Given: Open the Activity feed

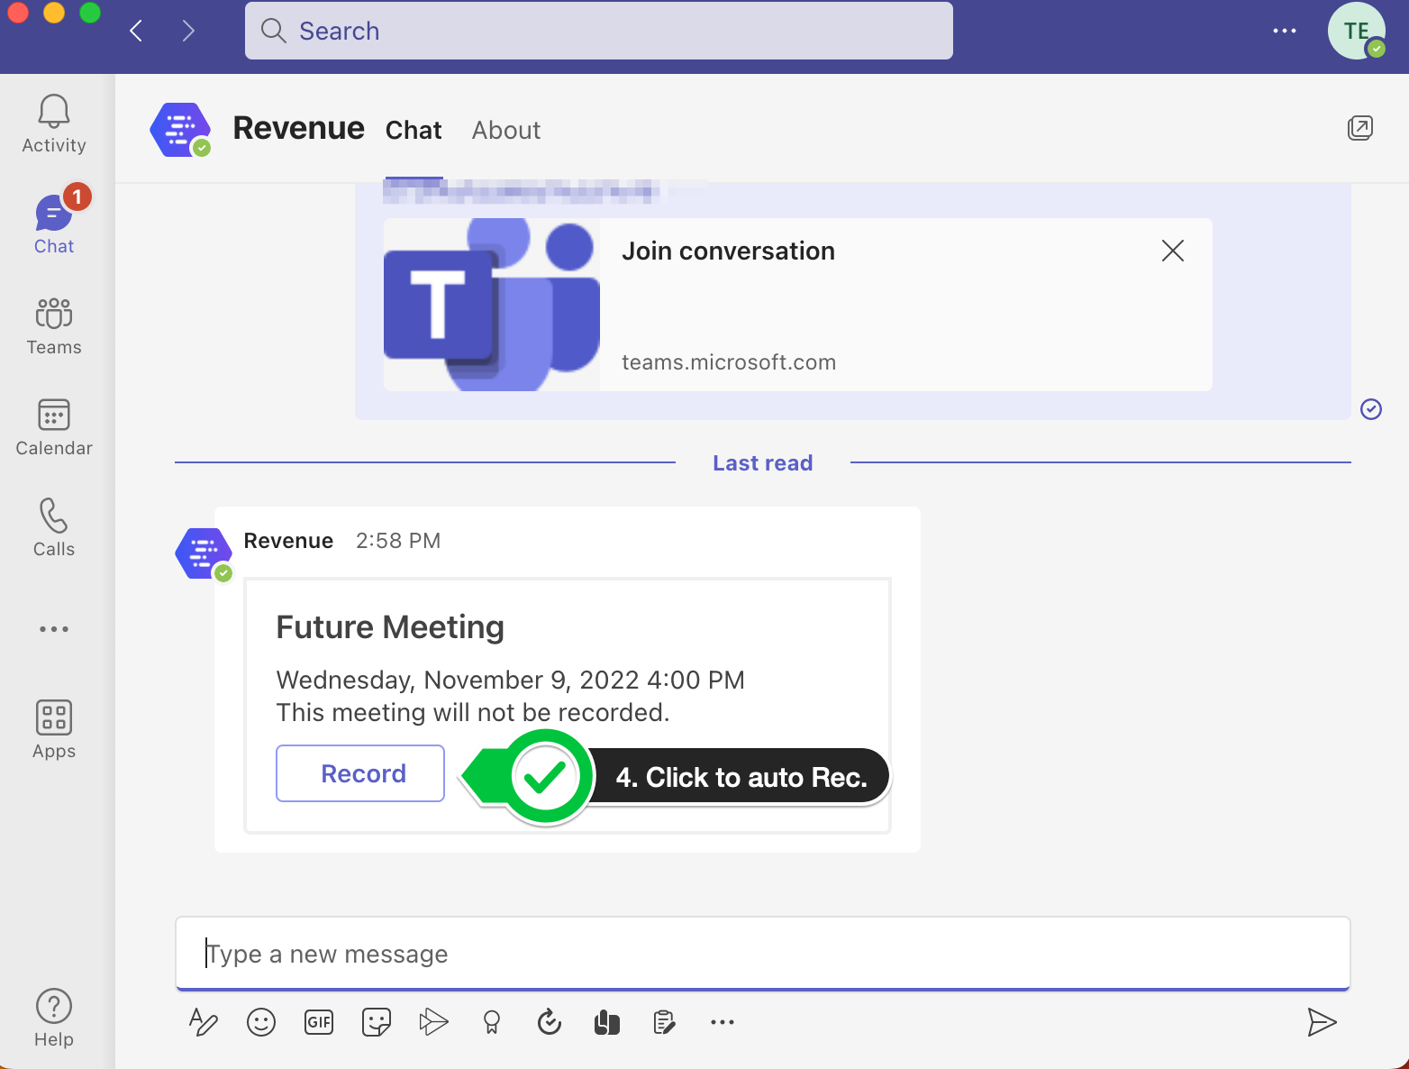Looking at the screenshot, I should click(54, 123).
